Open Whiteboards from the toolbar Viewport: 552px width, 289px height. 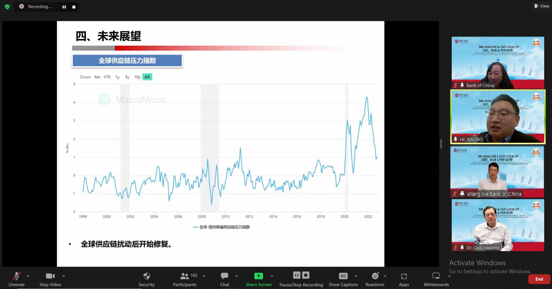tap(436, 279)
